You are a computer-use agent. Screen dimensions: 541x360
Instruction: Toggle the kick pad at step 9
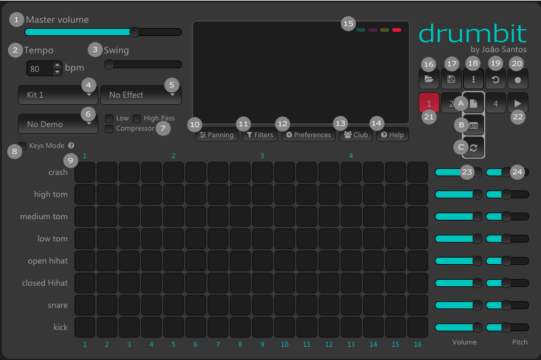click(x=262, y=327)
